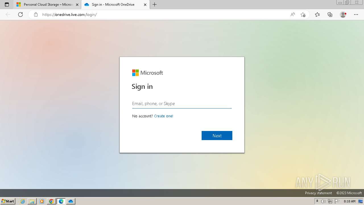Launch Google Chrome from taskbar
This screenshot has width=364, height=205.
[51, 201]
